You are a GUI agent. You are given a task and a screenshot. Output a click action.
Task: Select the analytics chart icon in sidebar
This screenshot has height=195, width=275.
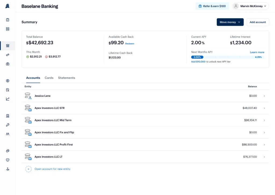[x=7, y=99]
